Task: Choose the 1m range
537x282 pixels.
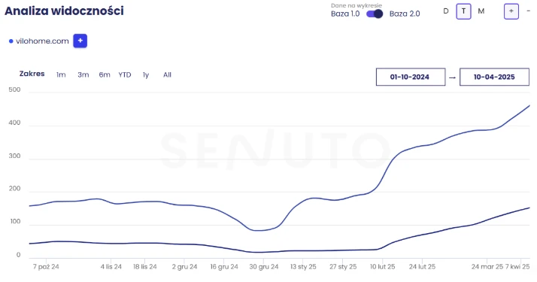Action: 61,74
